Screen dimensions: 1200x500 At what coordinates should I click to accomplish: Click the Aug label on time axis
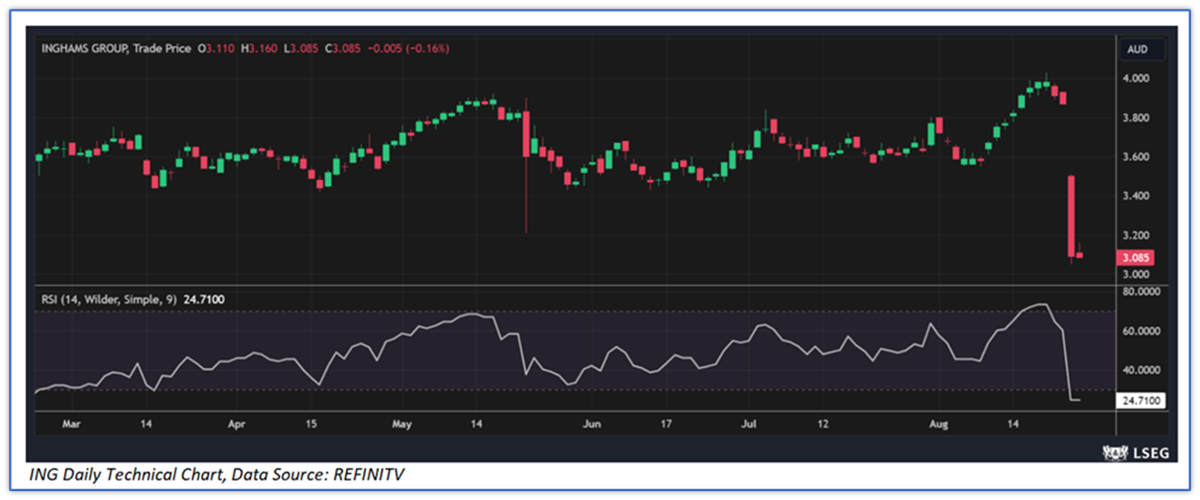click(x=938, y=425)
